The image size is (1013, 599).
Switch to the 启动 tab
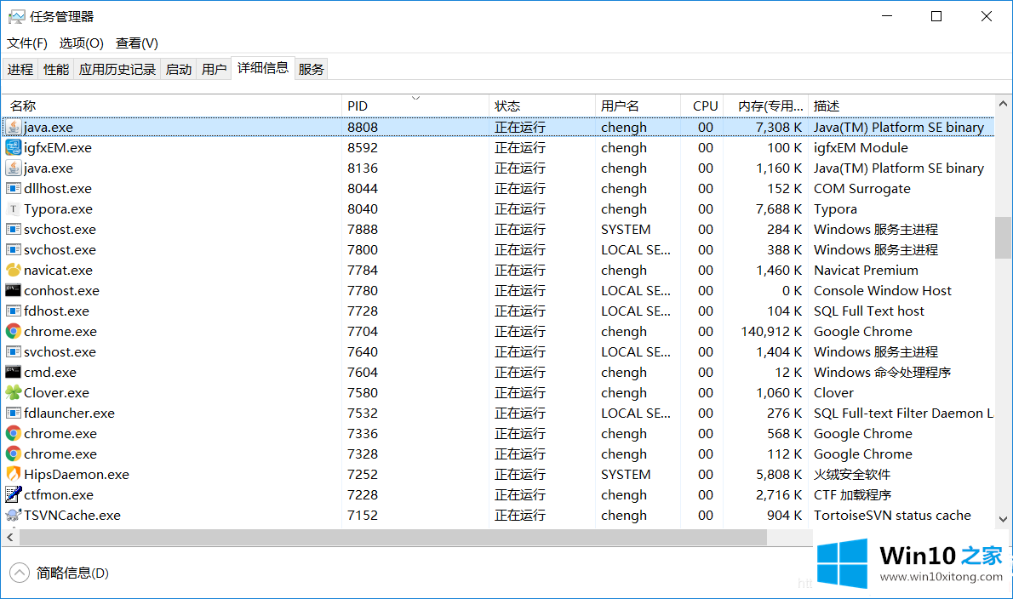tap(179, 69)
